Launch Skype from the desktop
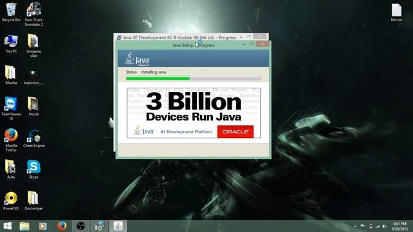 click(34, 169)
